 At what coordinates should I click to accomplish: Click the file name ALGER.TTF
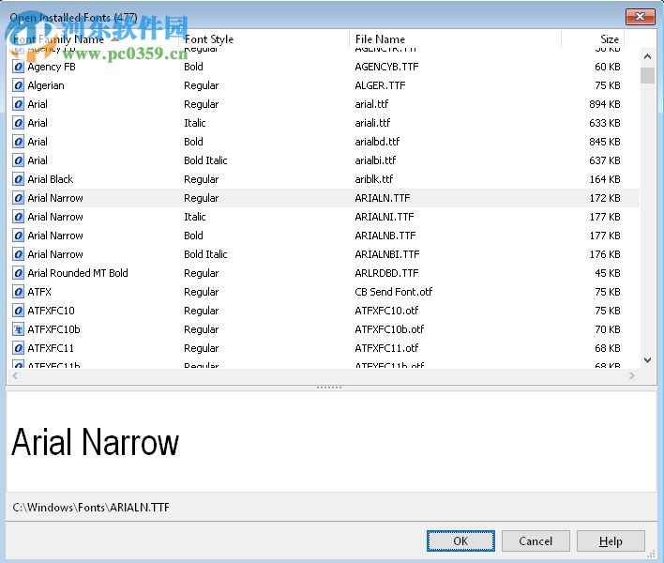380,85
